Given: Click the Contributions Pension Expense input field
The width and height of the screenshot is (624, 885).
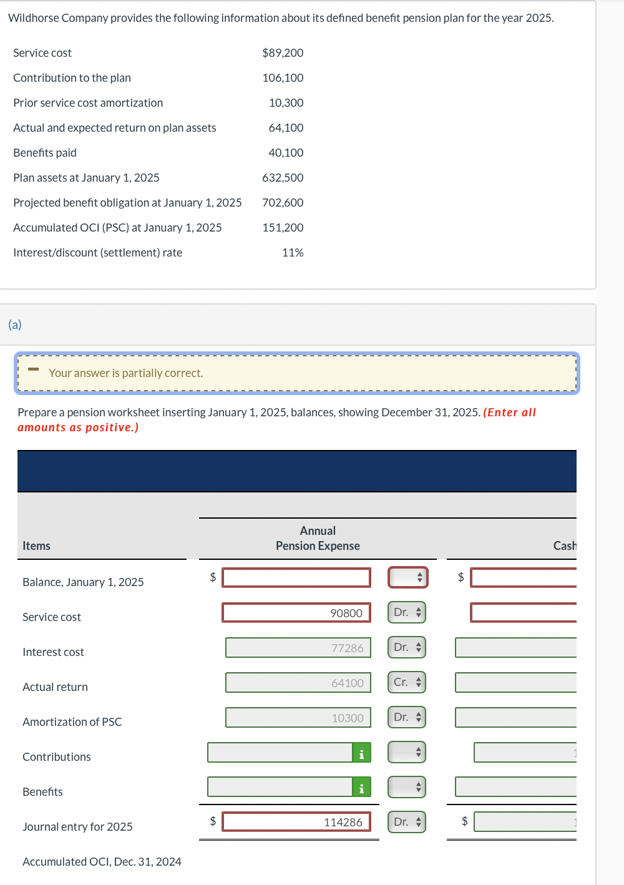Looking at the screenshot, I should 280,752.
